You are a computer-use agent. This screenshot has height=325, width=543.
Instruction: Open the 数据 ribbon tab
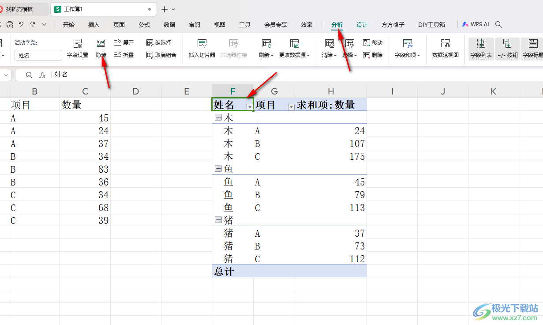pyautogui.click(x=169, y=25)
